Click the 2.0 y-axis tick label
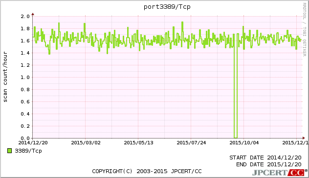 pyautogui.click(x=25, y=16)
